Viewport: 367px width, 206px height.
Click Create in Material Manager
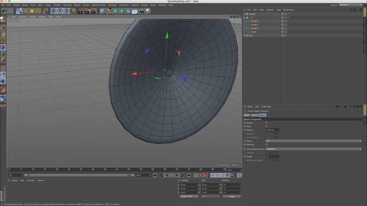pos(14,181)
